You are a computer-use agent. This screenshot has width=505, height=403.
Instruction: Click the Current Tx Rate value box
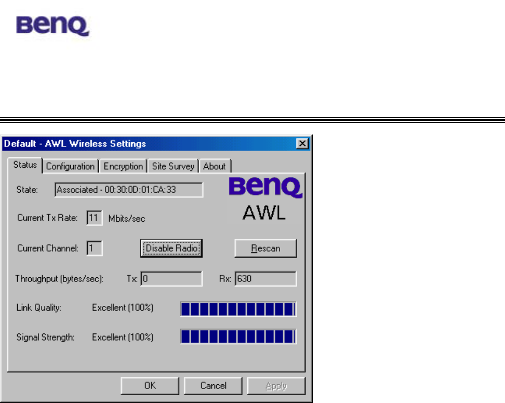pos(95,218)
